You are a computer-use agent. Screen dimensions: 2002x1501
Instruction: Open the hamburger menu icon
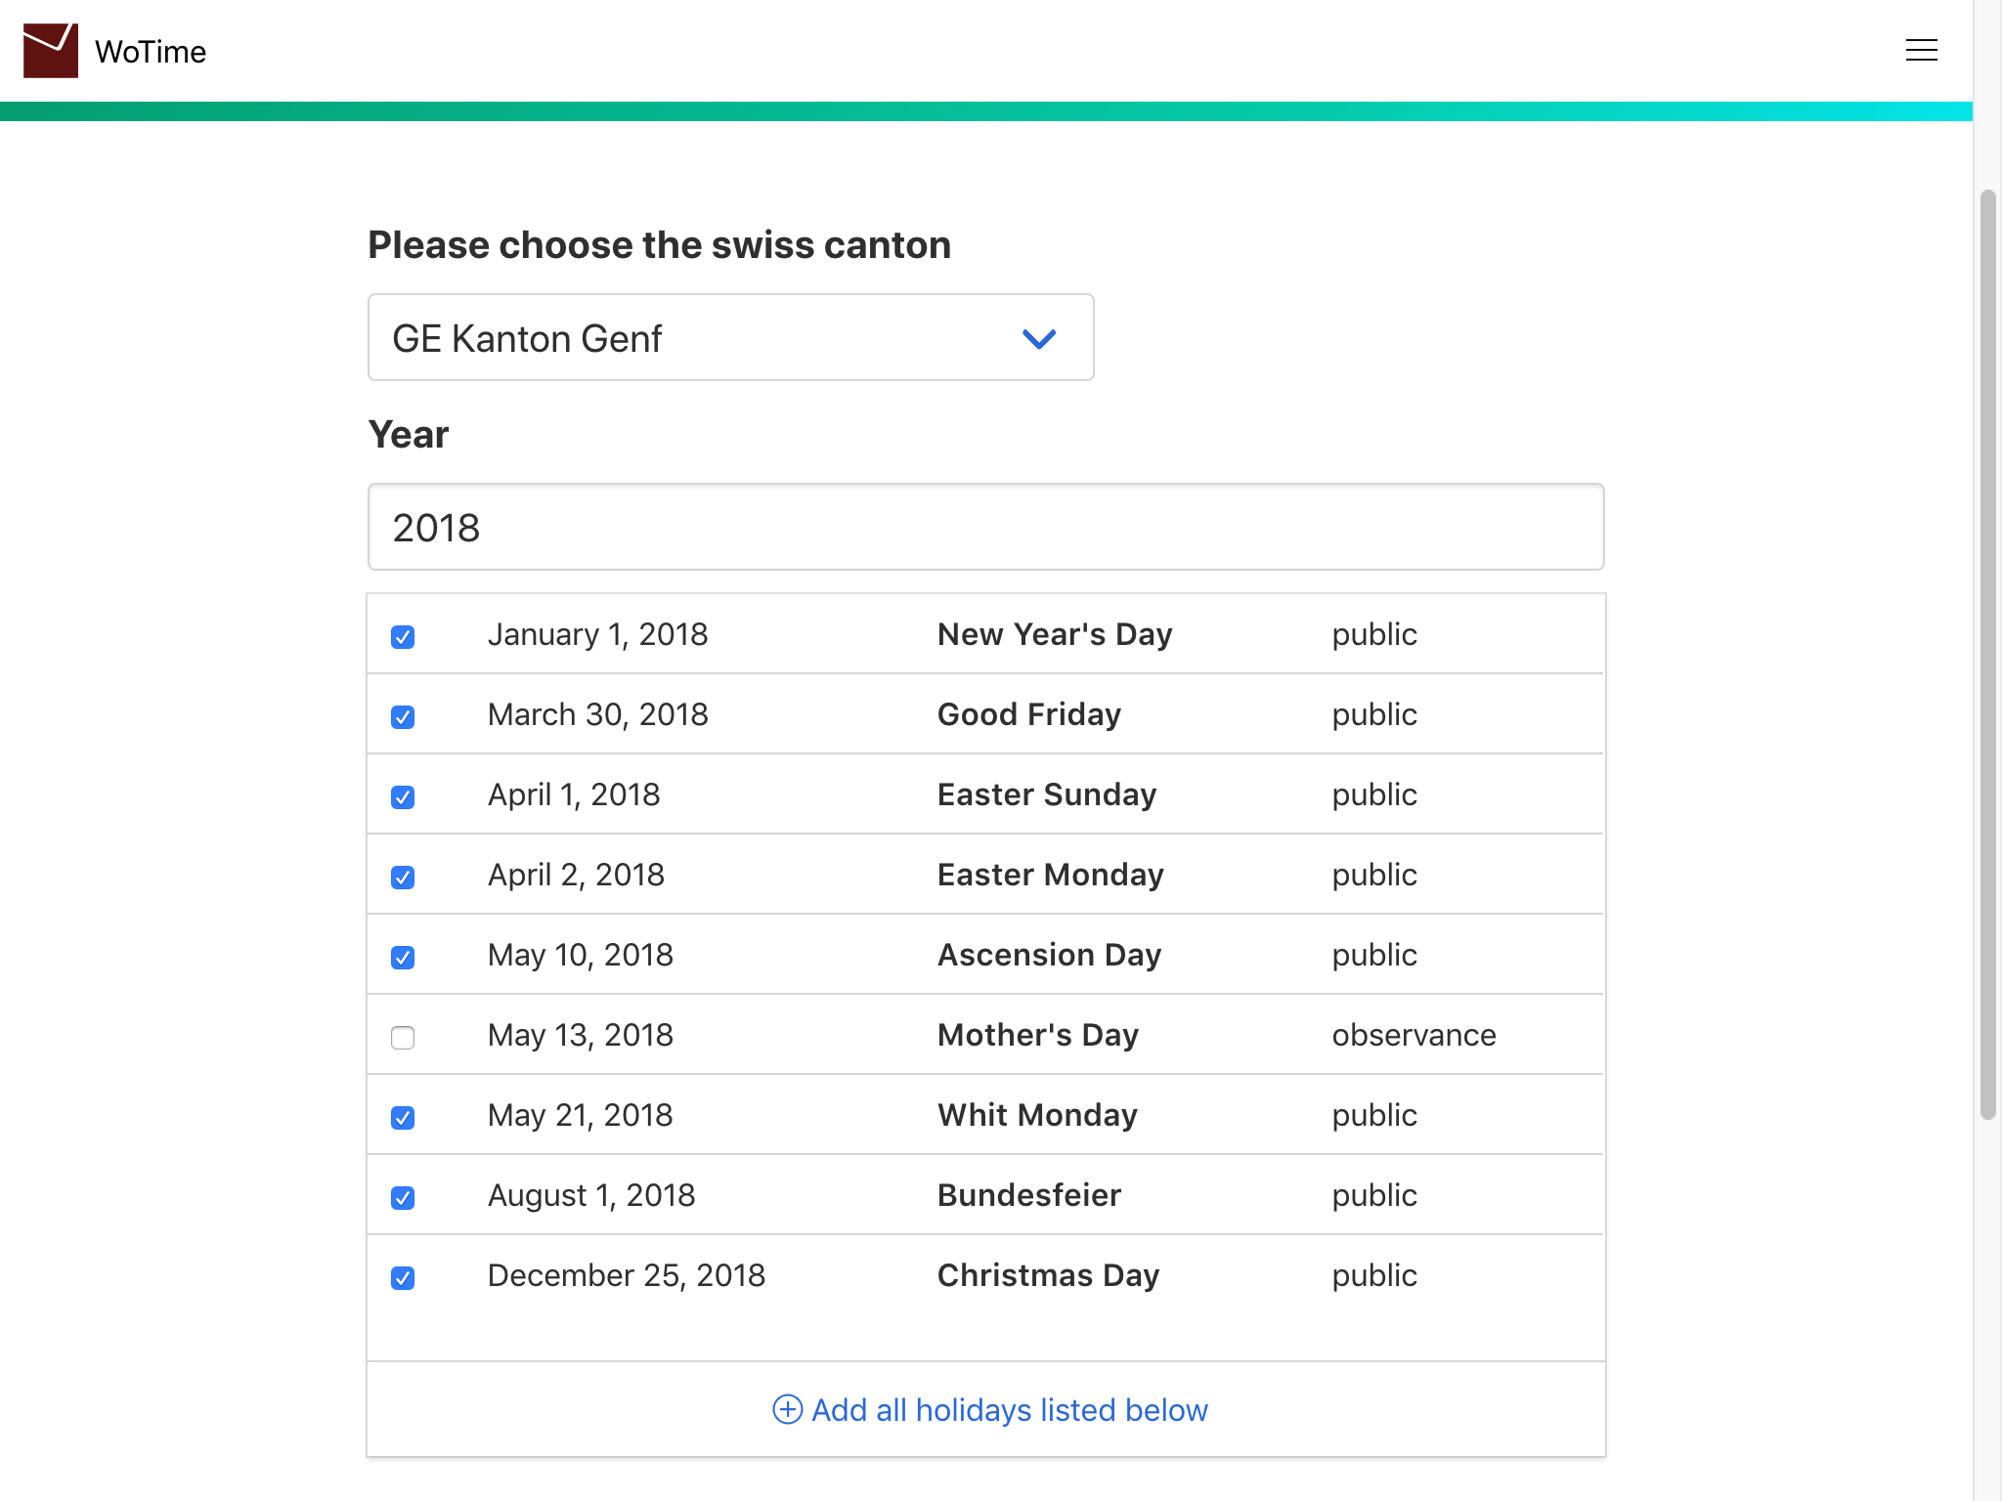coord(1921,51)
